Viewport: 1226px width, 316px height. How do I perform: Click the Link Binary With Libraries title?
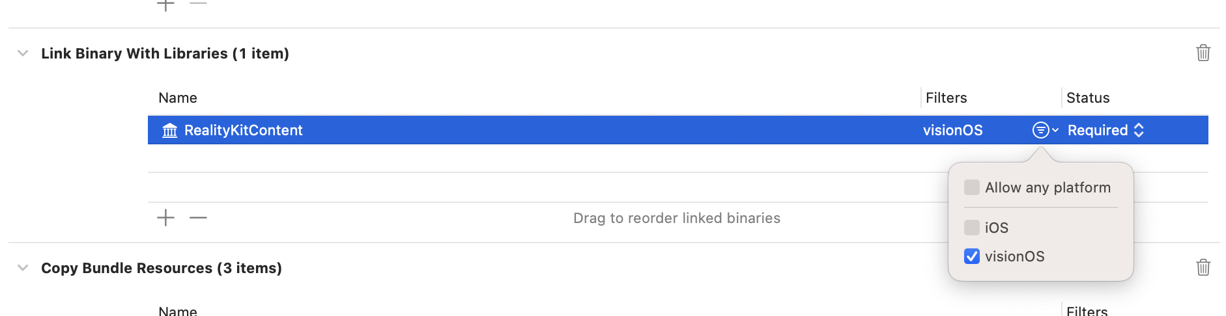click(x=165, y=53)
